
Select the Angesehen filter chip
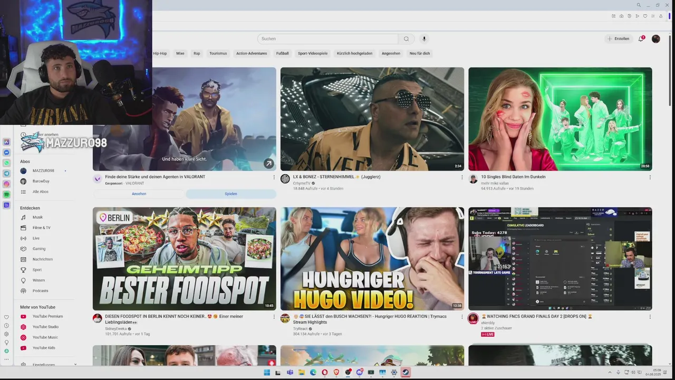point(391,53)
